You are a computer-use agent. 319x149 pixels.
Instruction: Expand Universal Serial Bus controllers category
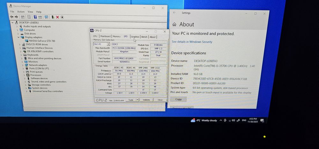coord(26,91)
